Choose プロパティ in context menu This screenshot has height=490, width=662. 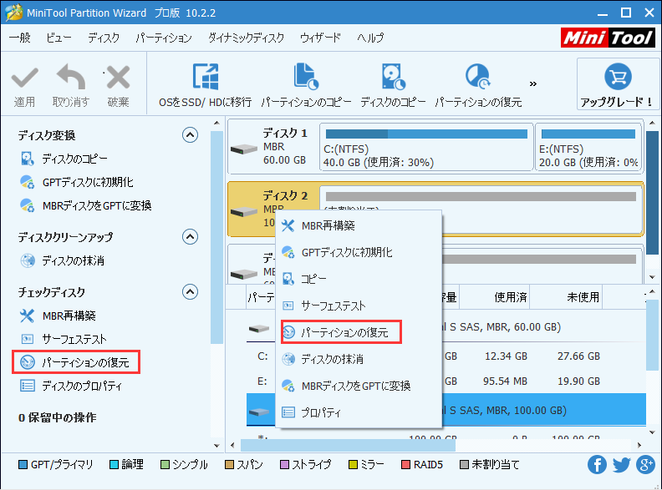click(x=359, y=412)
